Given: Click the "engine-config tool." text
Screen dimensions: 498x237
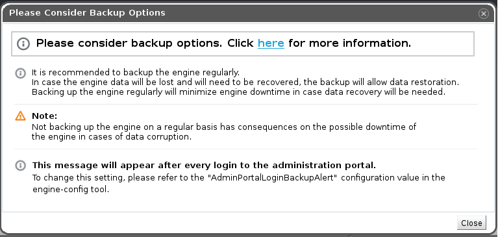Looking at the screenshot, I should (71, 190).
